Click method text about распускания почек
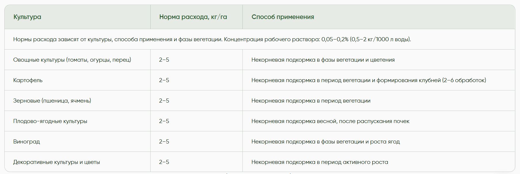This screenshot has width=520, height=174. click(x=330, y=121)
